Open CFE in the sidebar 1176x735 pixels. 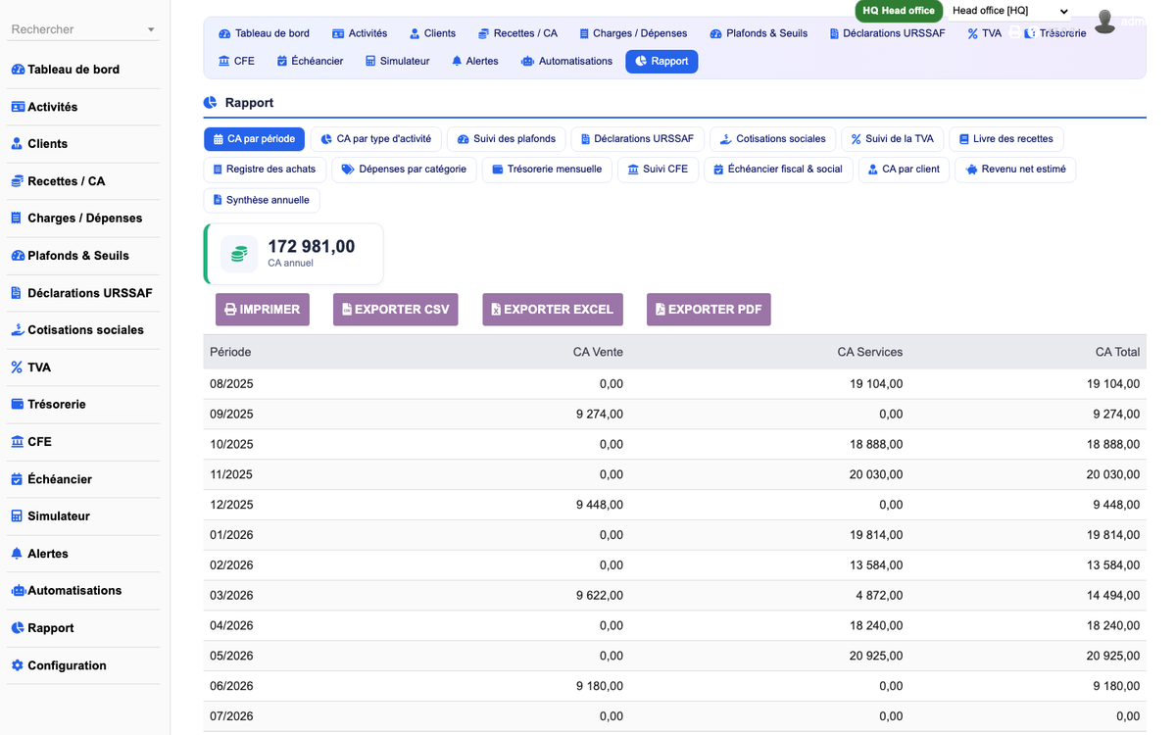point(30,442)
